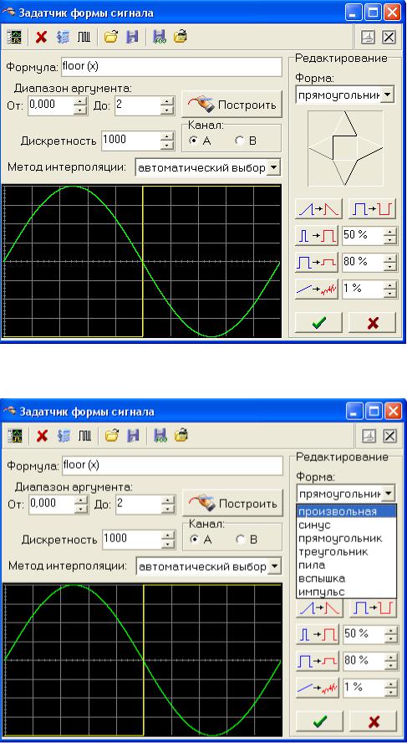Click Построить button in lower window
This screenshot has width=407, height=743.
coord(232,503)
